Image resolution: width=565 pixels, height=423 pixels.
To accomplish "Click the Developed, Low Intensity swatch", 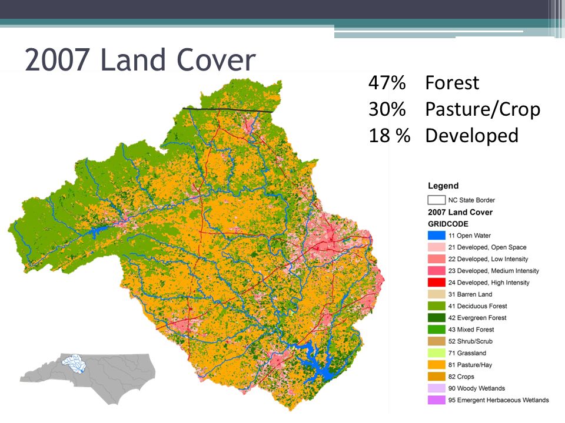I will (x=436, y=259).
